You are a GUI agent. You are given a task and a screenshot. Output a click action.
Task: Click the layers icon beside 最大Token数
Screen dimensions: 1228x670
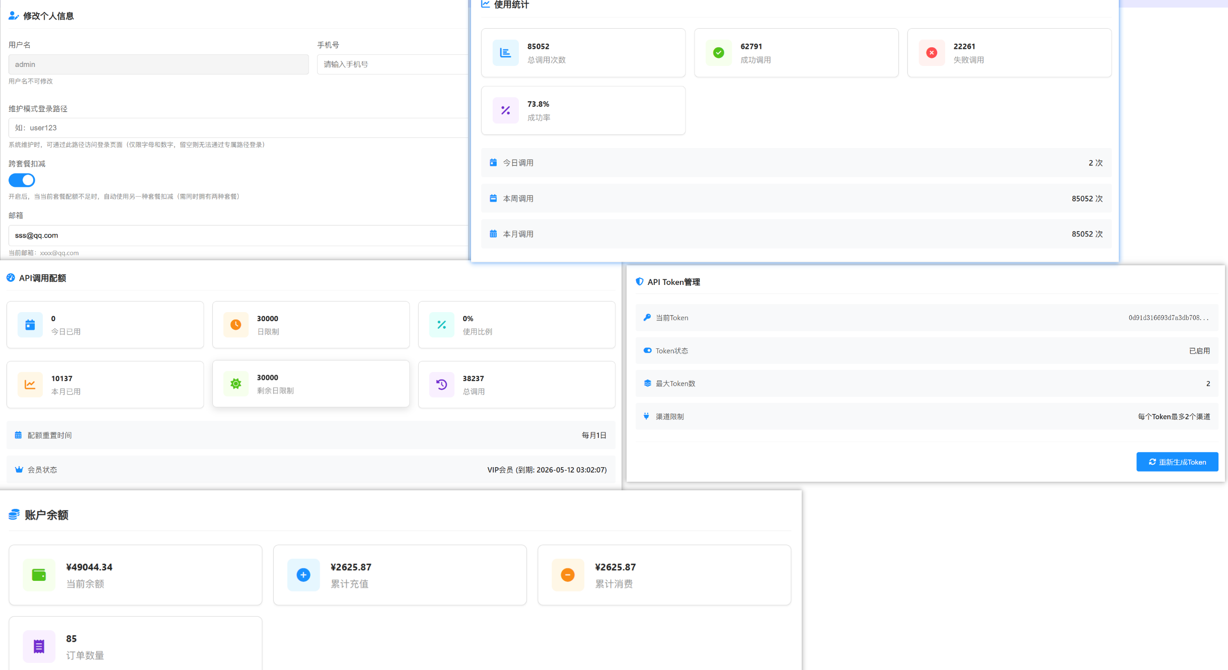coord(647,383)
